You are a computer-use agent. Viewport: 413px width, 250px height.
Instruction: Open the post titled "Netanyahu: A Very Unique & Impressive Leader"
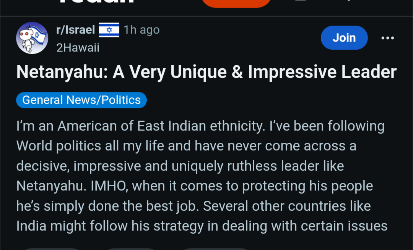click(206, 72)
